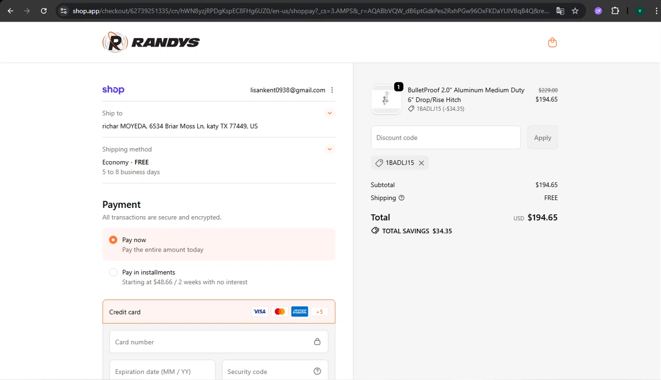Focus the Discount code field
The width and height of the screenshot is (661, 380).
[446, 137]
